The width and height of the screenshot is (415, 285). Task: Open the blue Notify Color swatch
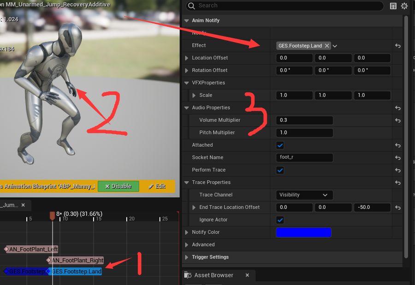(303, 232)
